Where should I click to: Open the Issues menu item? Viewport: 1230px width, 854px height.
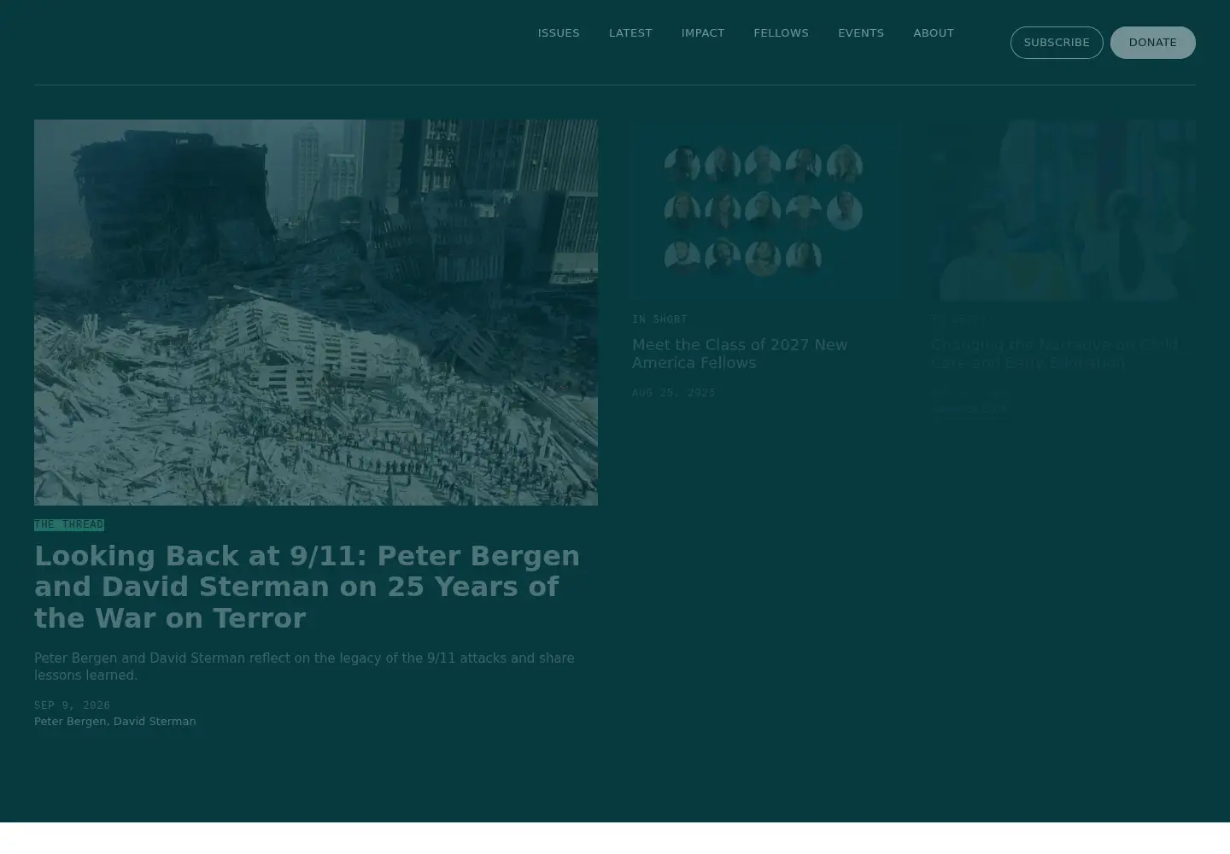tap(559, 33)
